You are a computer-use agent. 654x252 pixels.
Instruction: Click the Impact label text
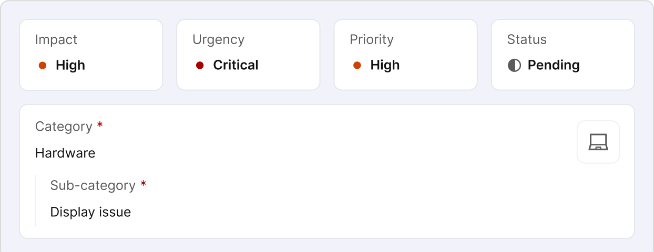click(x=56, y=39)
